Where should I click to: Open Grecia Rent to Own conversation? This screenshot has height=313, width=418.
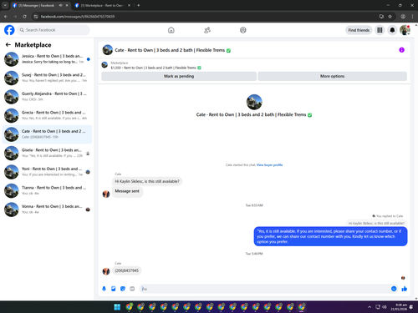(47, 115)
